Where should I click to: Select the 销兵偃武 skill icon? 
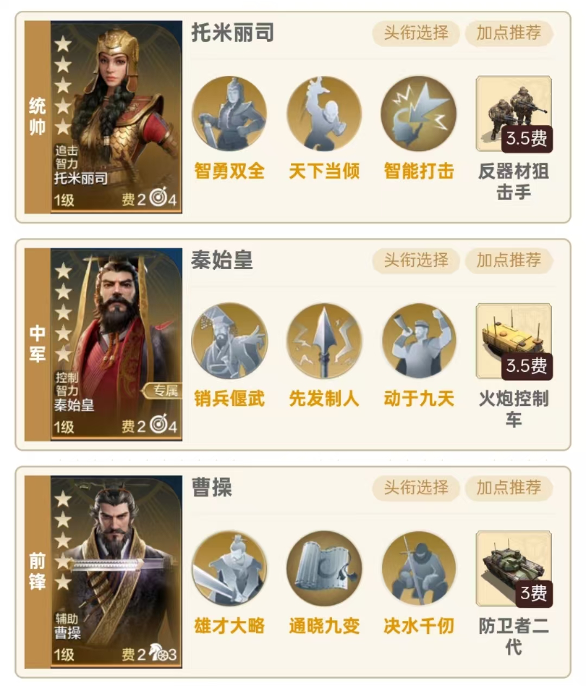point(229,341)
